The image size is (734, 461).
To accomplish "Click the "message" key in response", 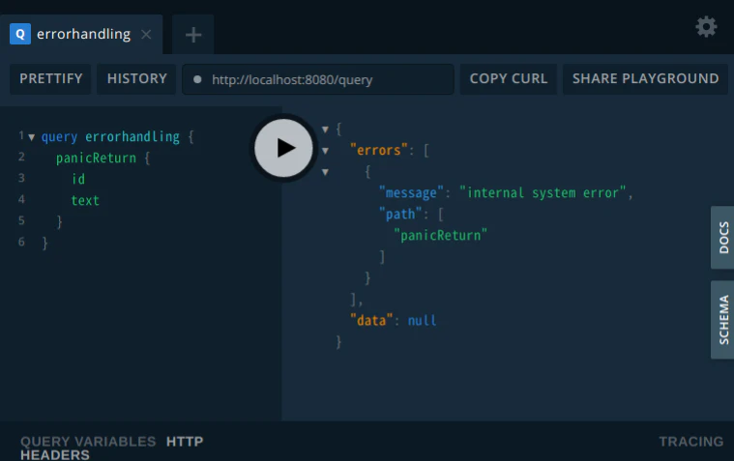I will click(411, 193).
